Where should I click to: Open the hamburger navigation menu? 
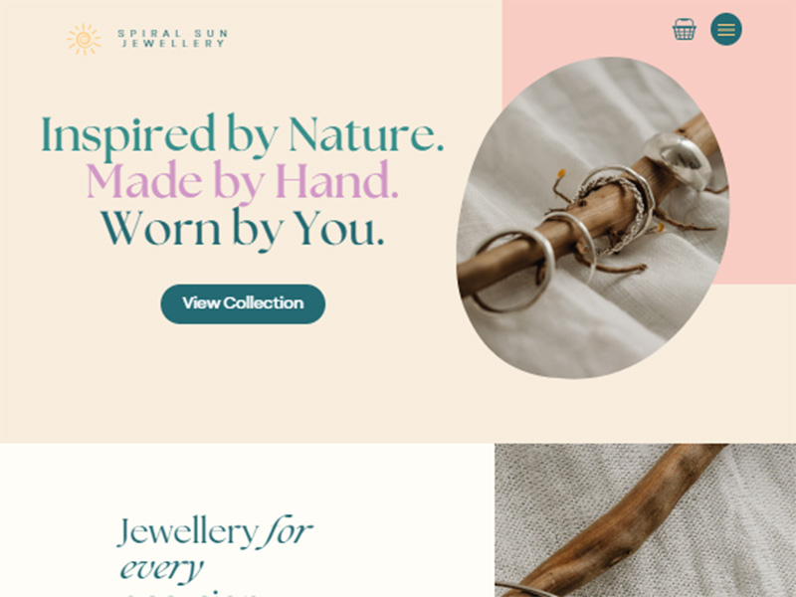(x=726, y=29)
